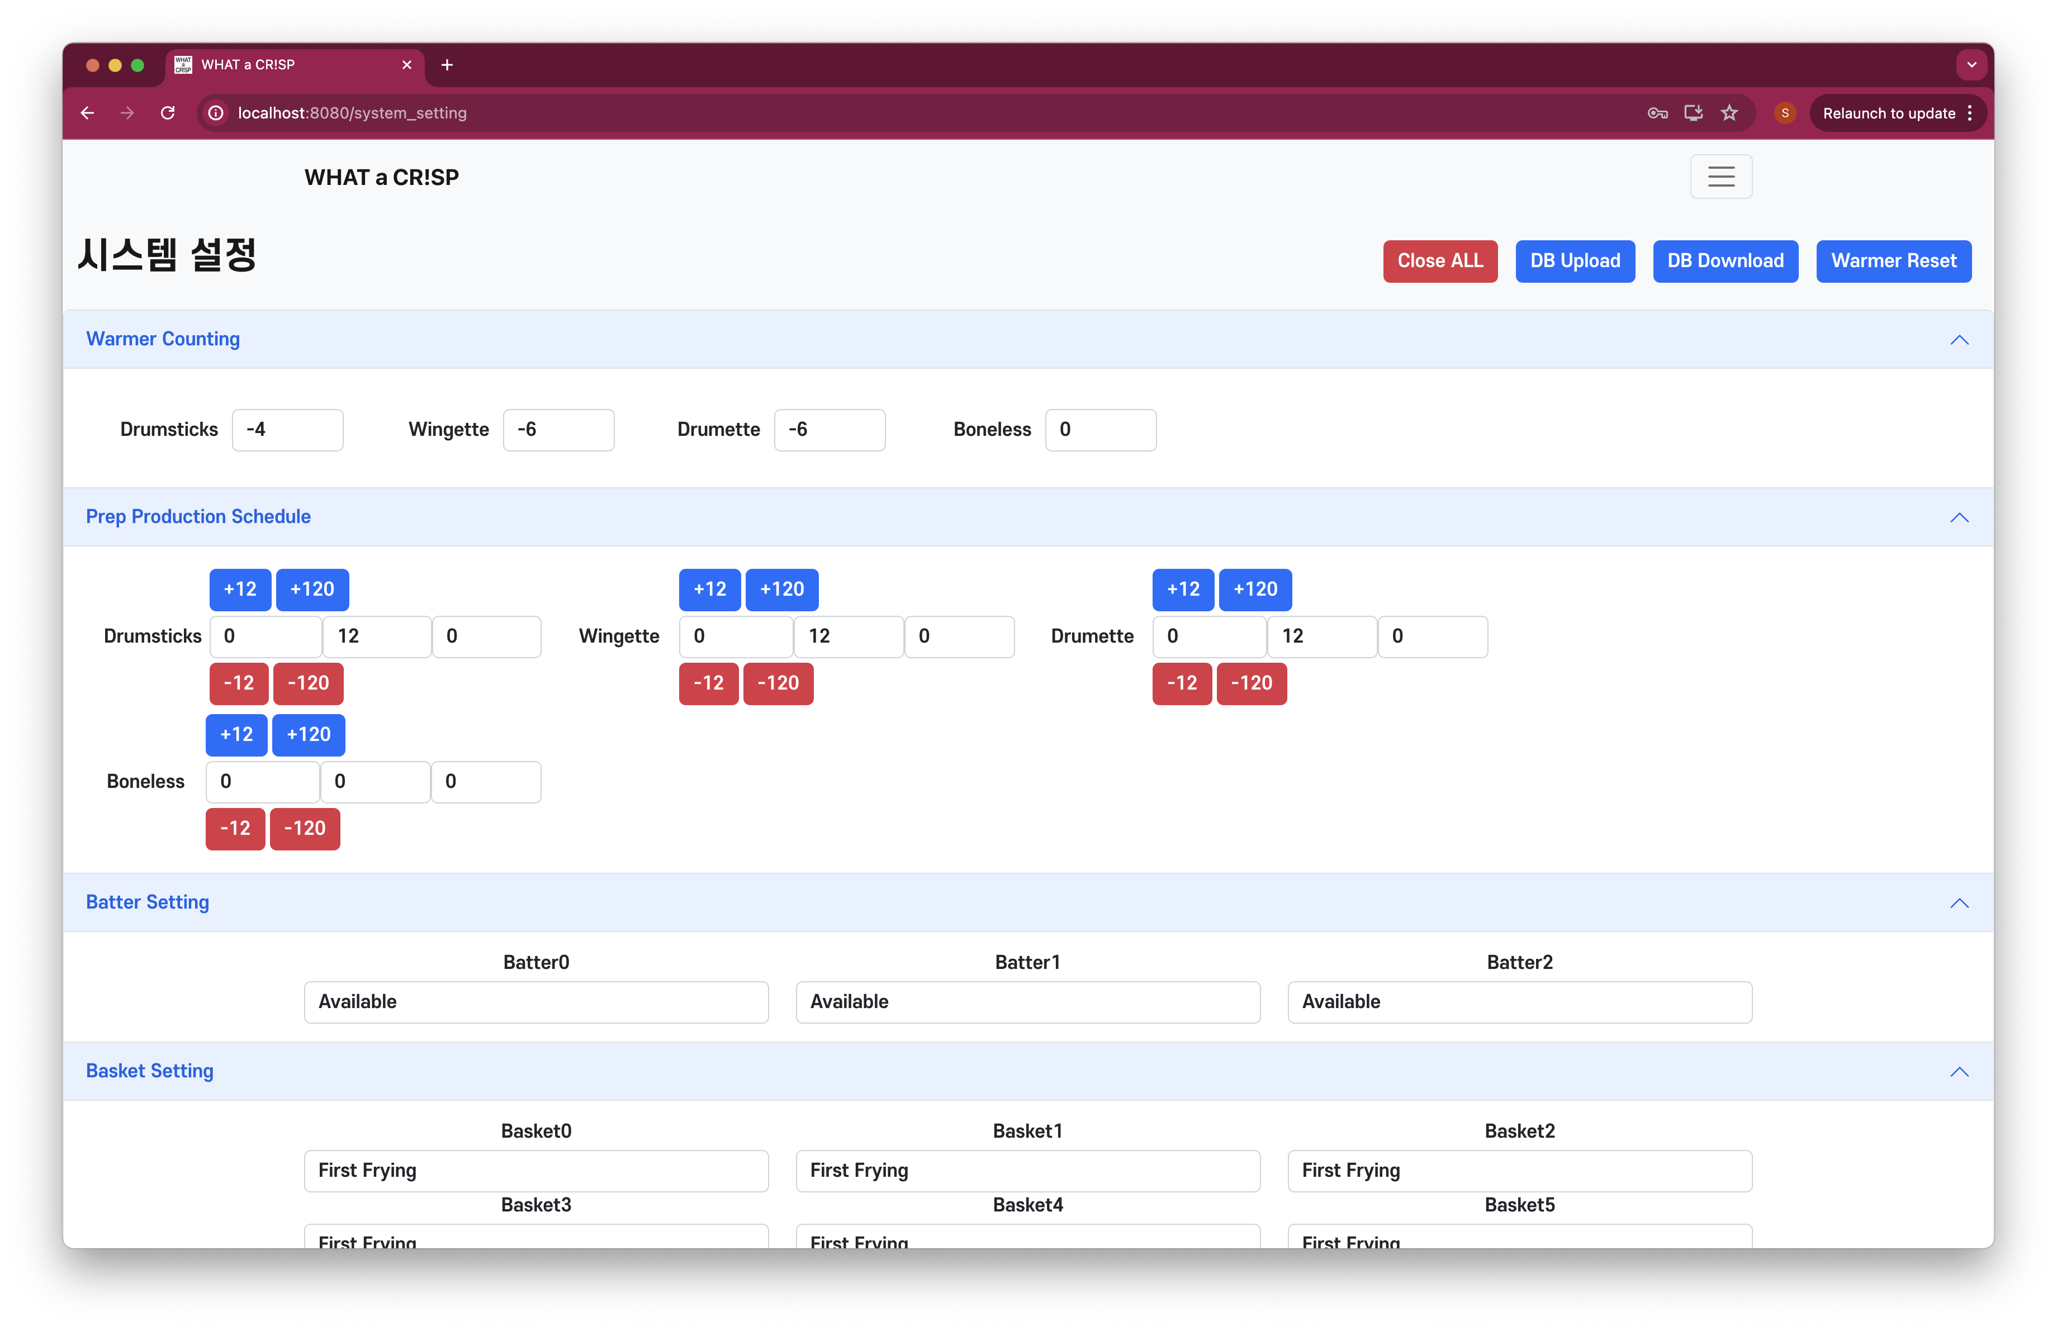2057x1331 pixels.
Task: Subtract 120 from Wingette prep schedule
Action: click(778, 683)
